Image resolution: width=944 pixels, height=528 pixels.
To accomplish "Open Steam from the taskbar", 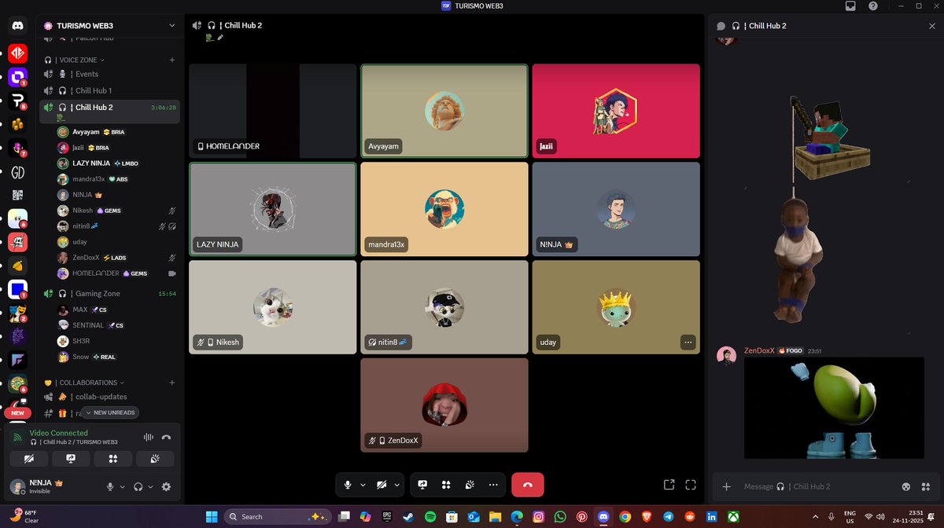I will (409, 516).
